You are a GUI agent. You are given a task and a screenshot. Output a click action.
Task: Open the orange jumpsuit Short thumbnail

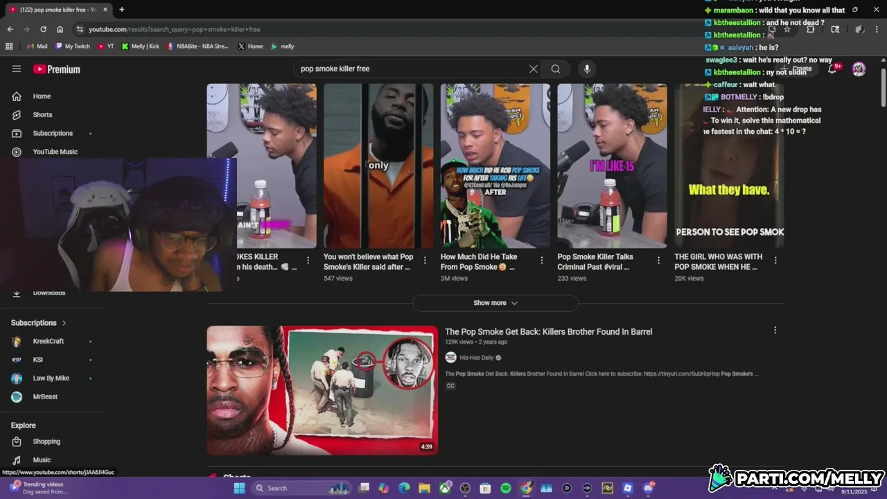[378, 166]
